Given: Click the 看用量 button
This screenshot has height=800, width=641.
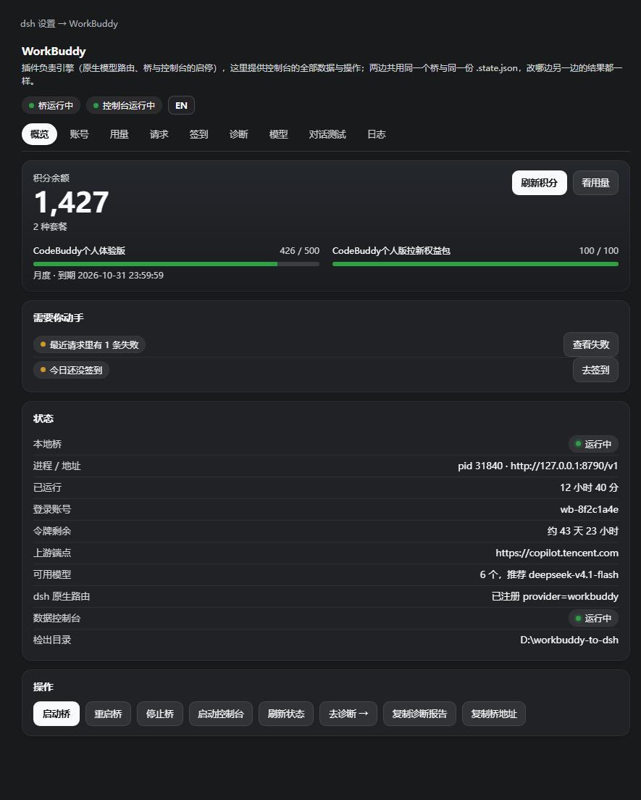Looking at the screenshot, I should pyautogui.click(x=595, y=183).
